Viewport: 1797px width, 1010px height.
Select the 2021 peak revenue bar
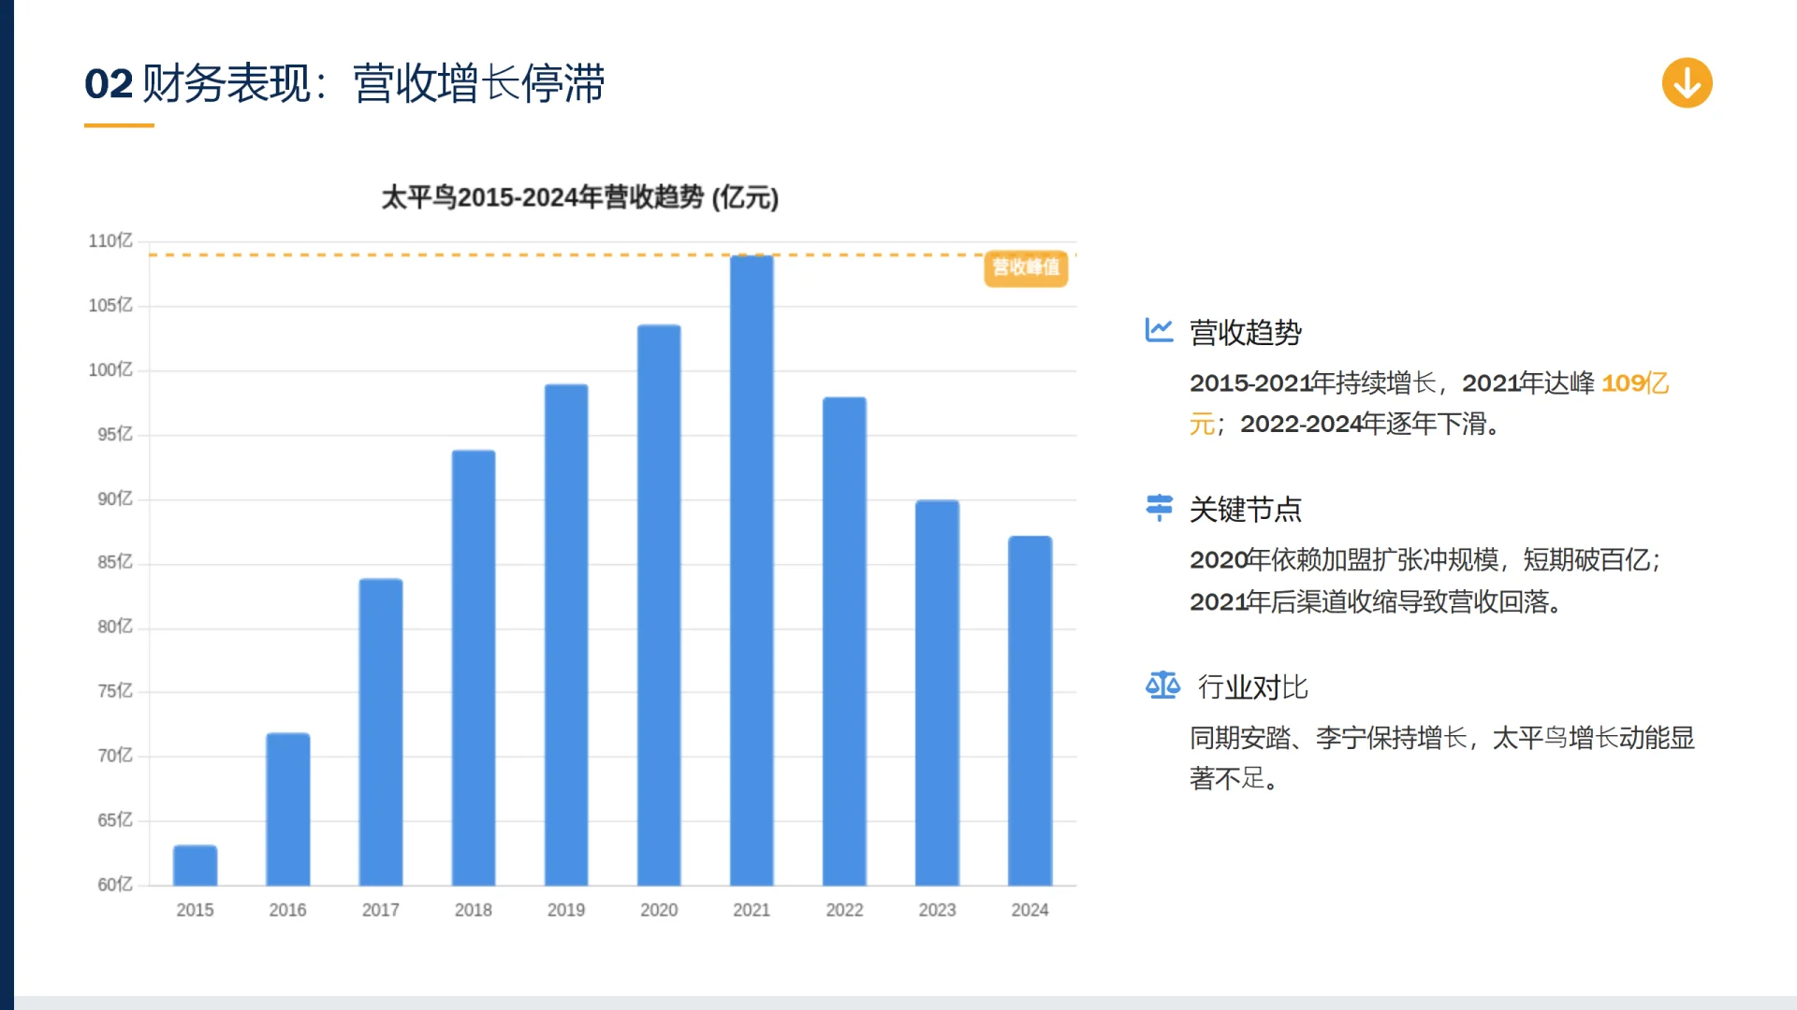(752, 570)
